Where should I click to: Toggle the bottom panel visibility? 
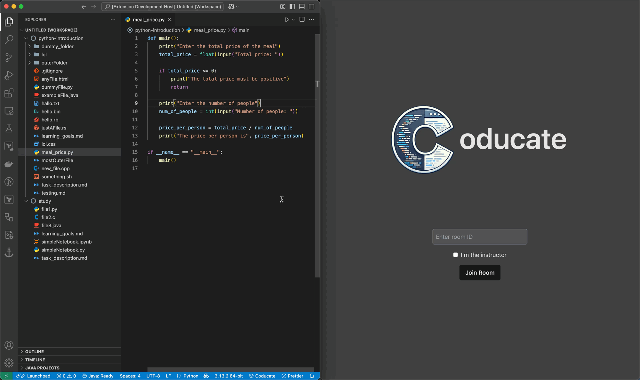point(302,6)
